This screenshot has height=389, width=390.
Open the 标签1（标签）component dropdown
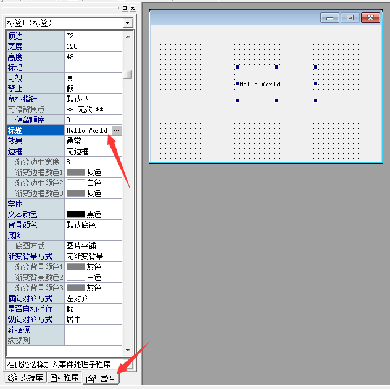pyautogui.click(x=127, y=23)
